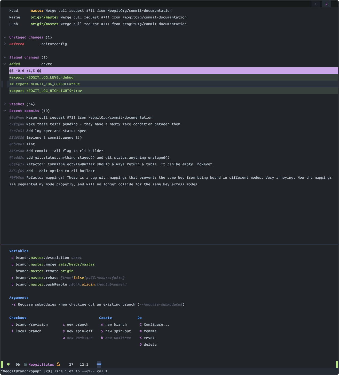Open commit 7cc7431 Add log spec

(17, 131)
